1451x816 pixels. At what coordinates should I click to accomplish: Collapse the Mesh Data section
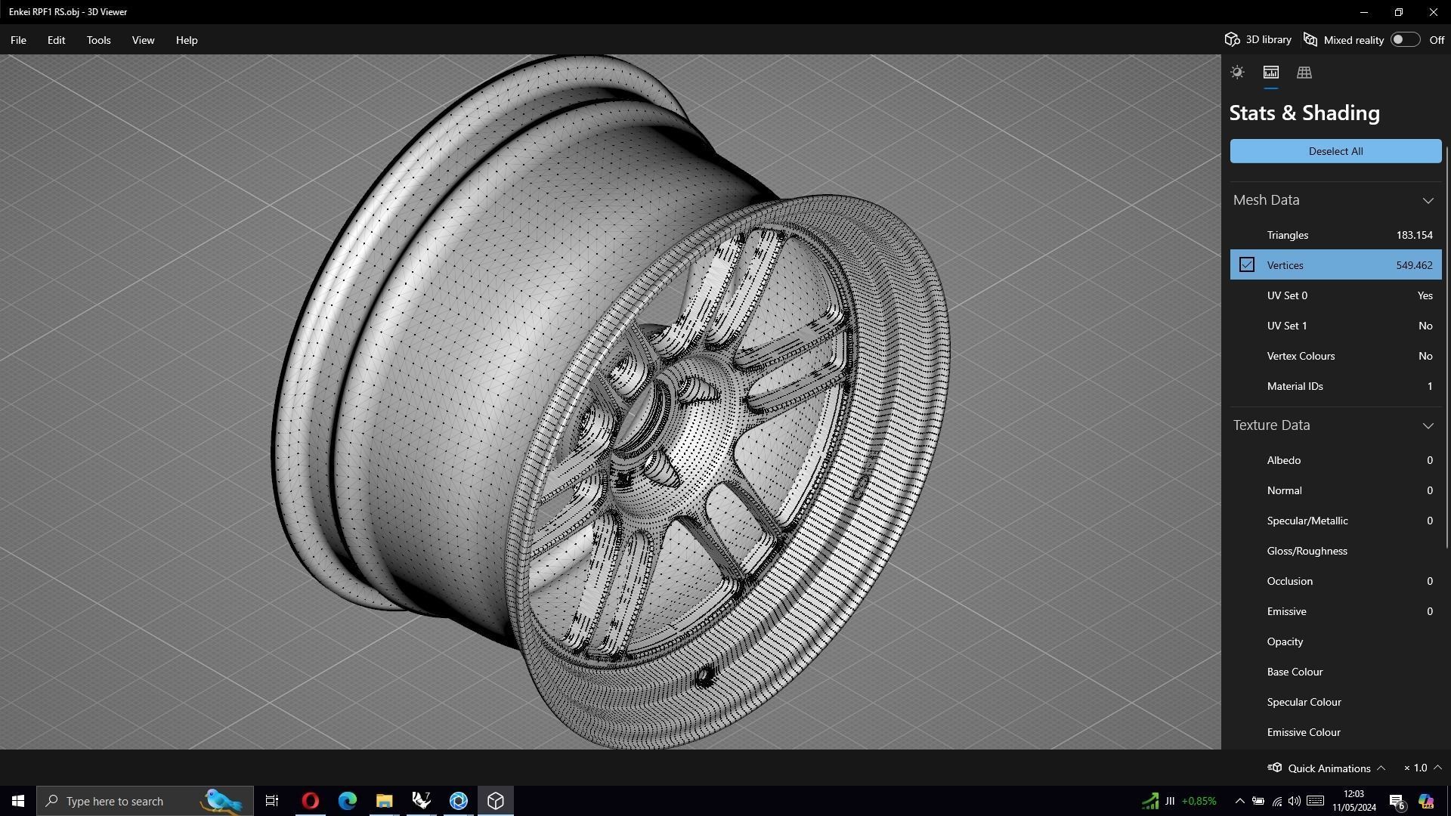1428,200
